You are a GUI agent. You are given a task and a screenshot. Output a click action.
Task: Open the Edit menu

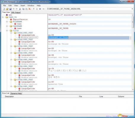(x=10, y=6)
